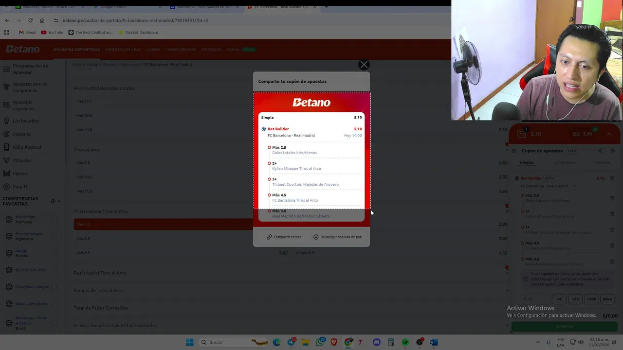623x350 pixels.
Task: Click the Betano logo in dialog
Action: [311, 103]
